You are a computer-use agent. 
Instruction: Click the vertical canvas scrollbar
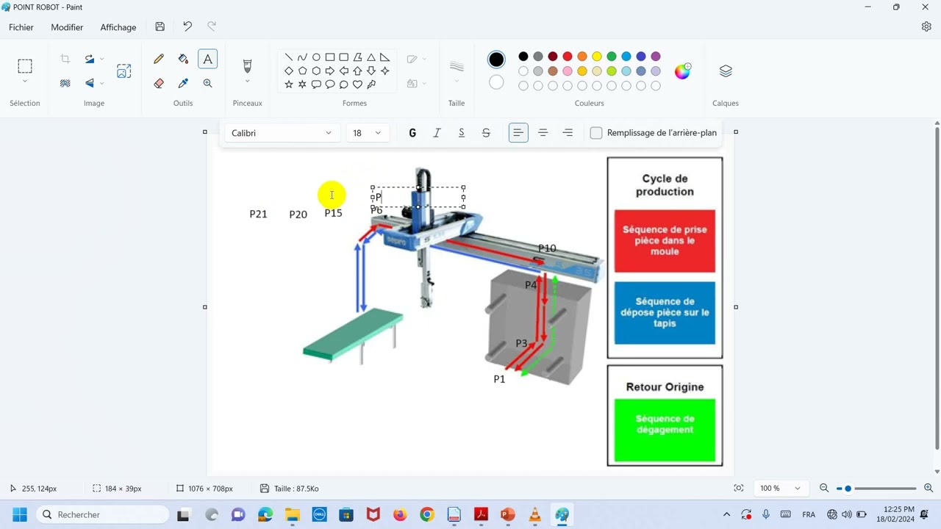click(937, 287)
